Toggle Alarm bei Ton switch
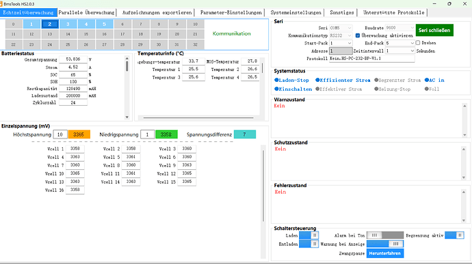Viewport: 472px width, 264px height. click(x=385, y=235)
